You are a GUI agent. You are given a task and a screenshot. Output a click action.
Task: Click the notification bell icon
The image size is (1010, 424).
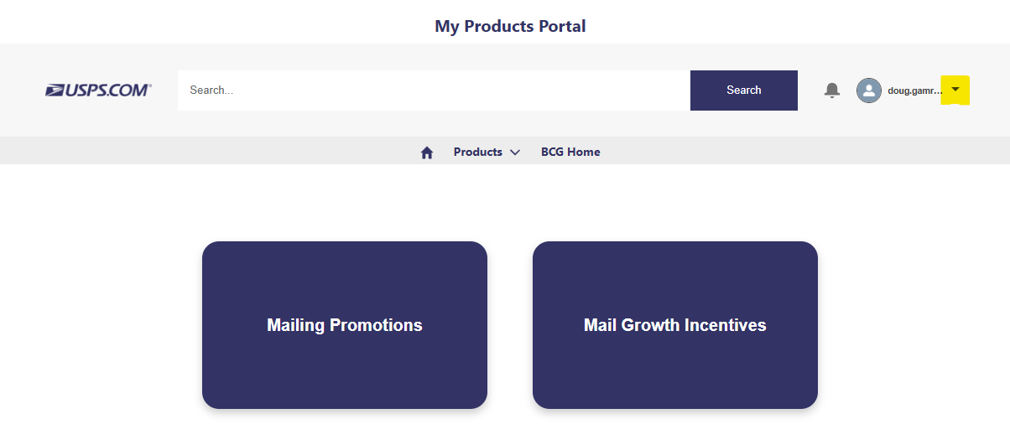click(x=831, y=90)
